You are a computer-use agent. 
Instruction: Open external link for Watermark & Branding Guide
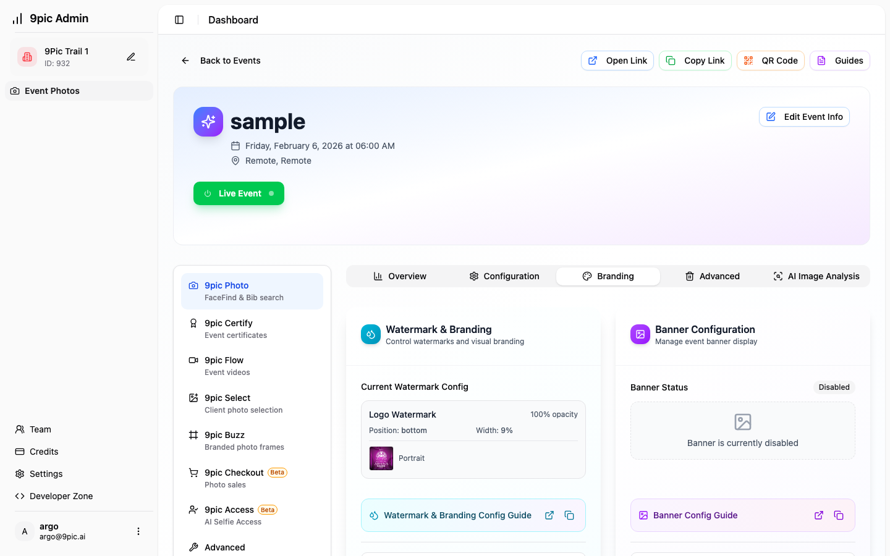click(x=549, y=515)
